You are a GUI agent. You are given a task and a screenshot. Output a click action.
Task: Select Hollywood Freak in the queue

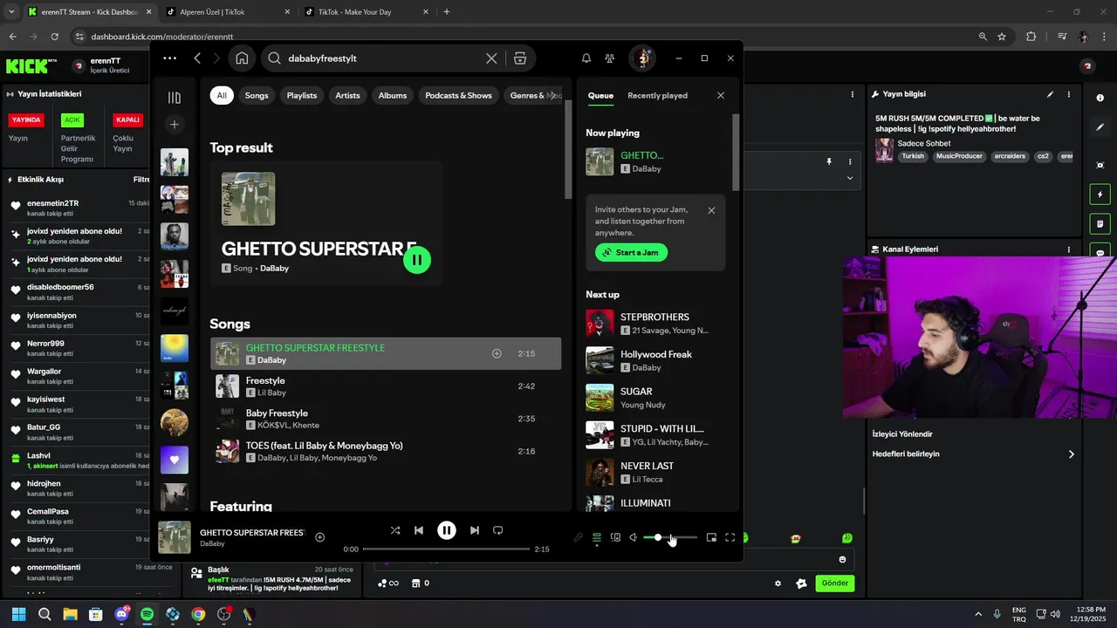(x=655, y=360)
